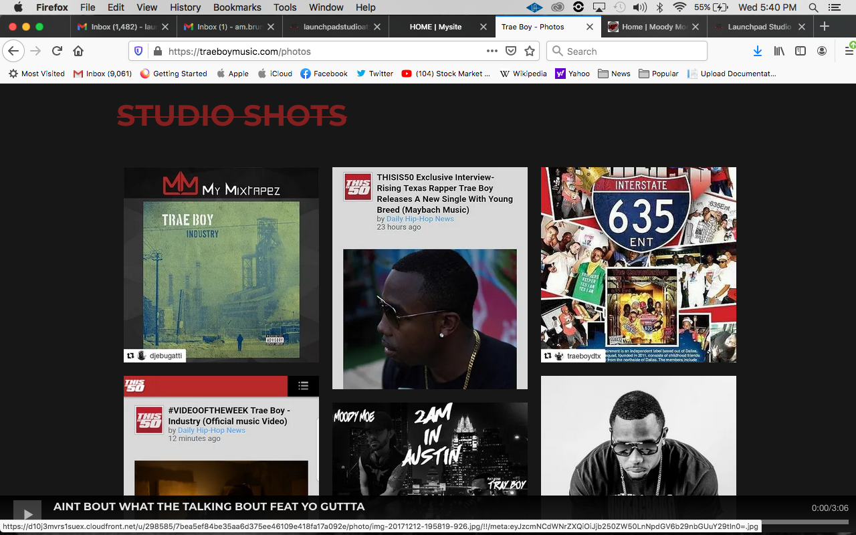
Task: Open the Bookmarks menu
Action: tap(237, 7)
